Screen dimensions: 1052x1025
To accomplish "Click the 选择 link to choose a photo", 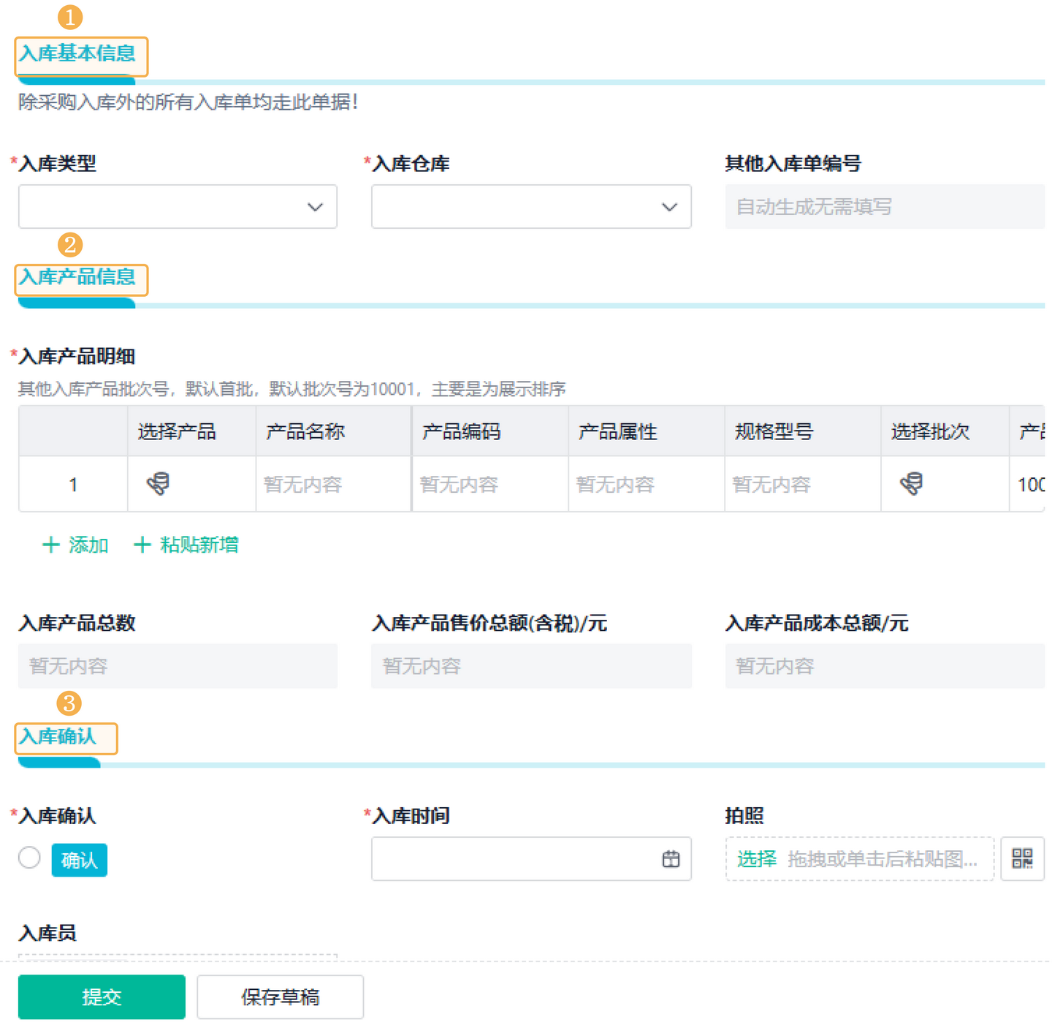I will pos(756,859).
